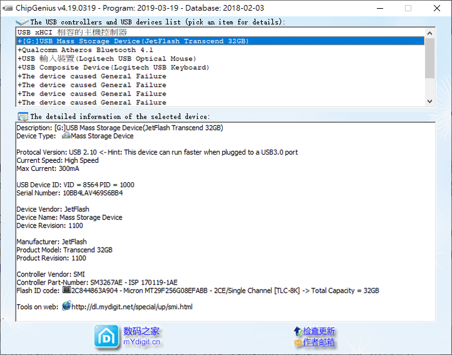Image resolution: width=452 pixels, height=355 pixels.
Task: Click the 'Manufacturer: JetFlash' line
Action: point(51,241)
